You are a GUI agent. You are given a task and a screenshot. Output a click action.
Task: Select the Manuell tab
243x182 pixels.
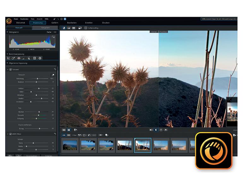[x=19, y=27]
